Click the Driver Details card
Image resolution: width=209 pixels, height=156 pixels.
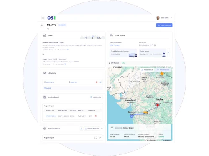click(x=153, y=53)
